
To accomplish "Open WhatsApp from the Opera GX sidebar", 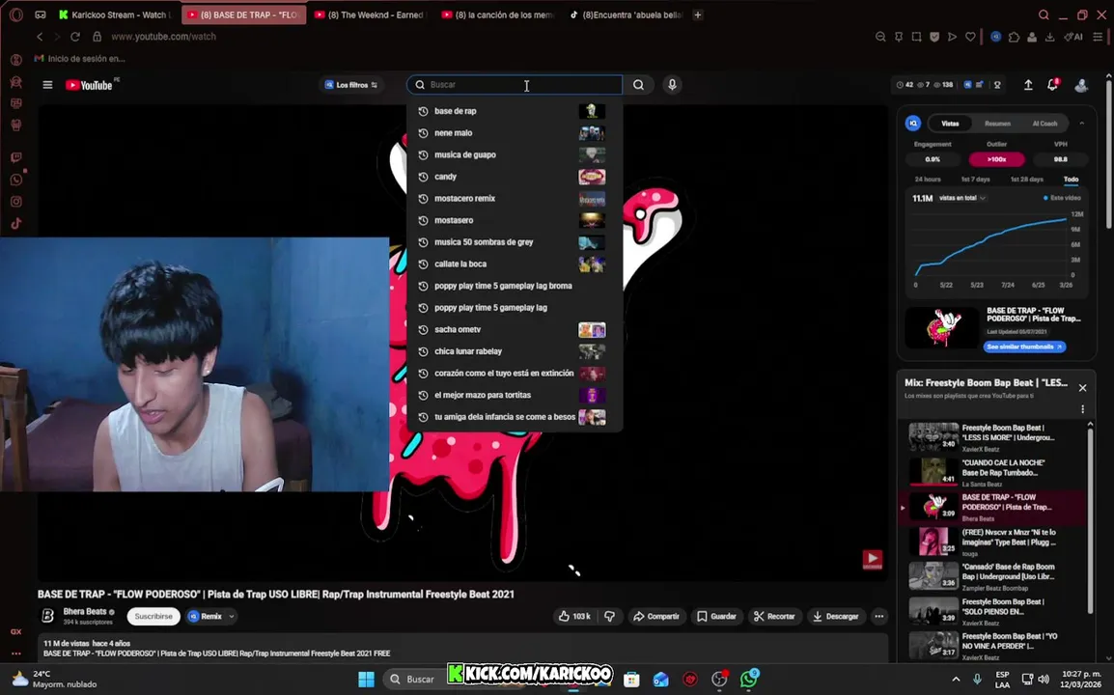I will 15,180.
